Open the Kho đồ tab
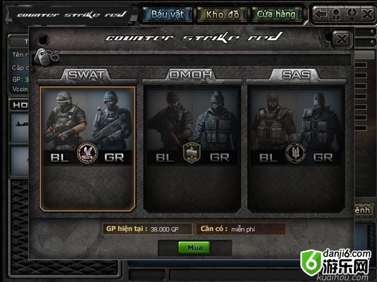The height and width of the screenshot is (282, 377). click(222, 15)
